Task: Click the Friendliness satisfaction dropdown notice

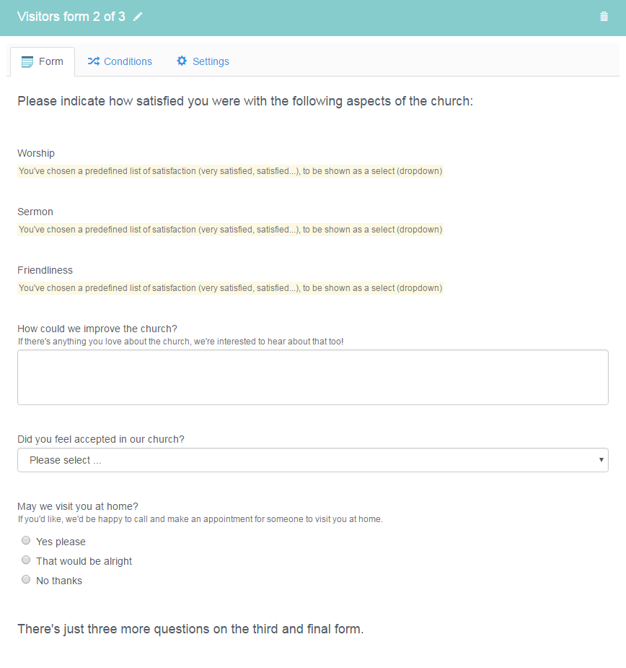Action: click(x=230, y=288)
